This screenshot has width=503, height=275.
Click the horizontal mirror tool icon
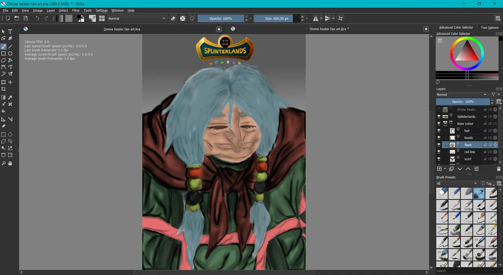point(316,18)
